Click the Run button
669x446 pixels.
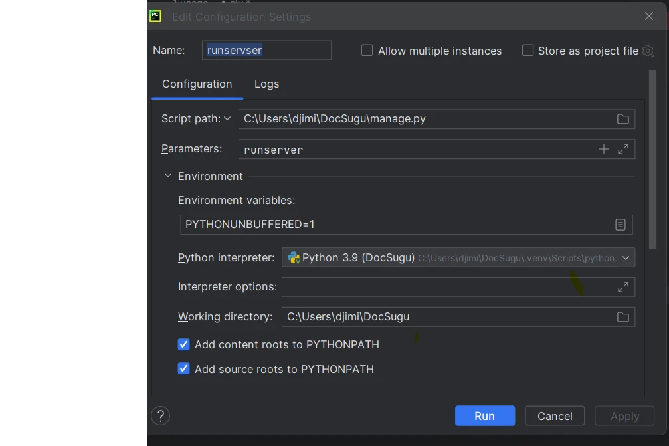point(484,416)
